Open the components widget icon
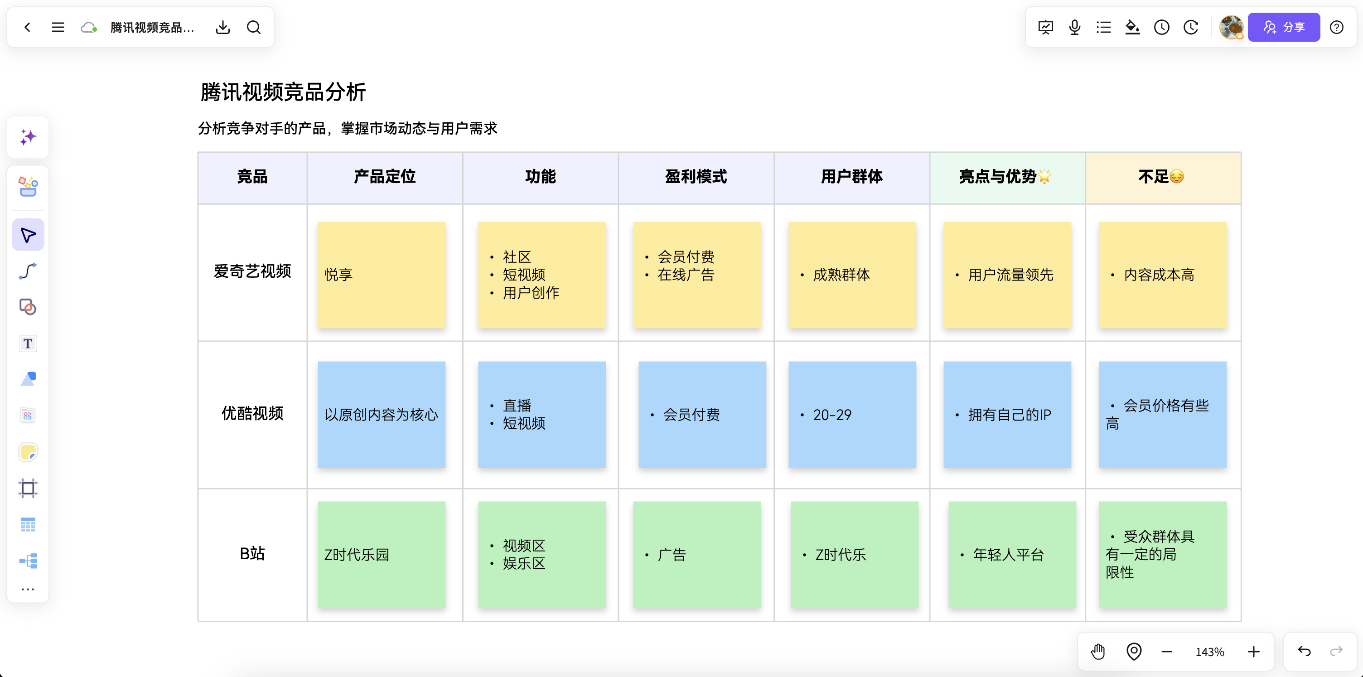The width and height of the screenshot is (1363, 677). [x=28, y=416]
